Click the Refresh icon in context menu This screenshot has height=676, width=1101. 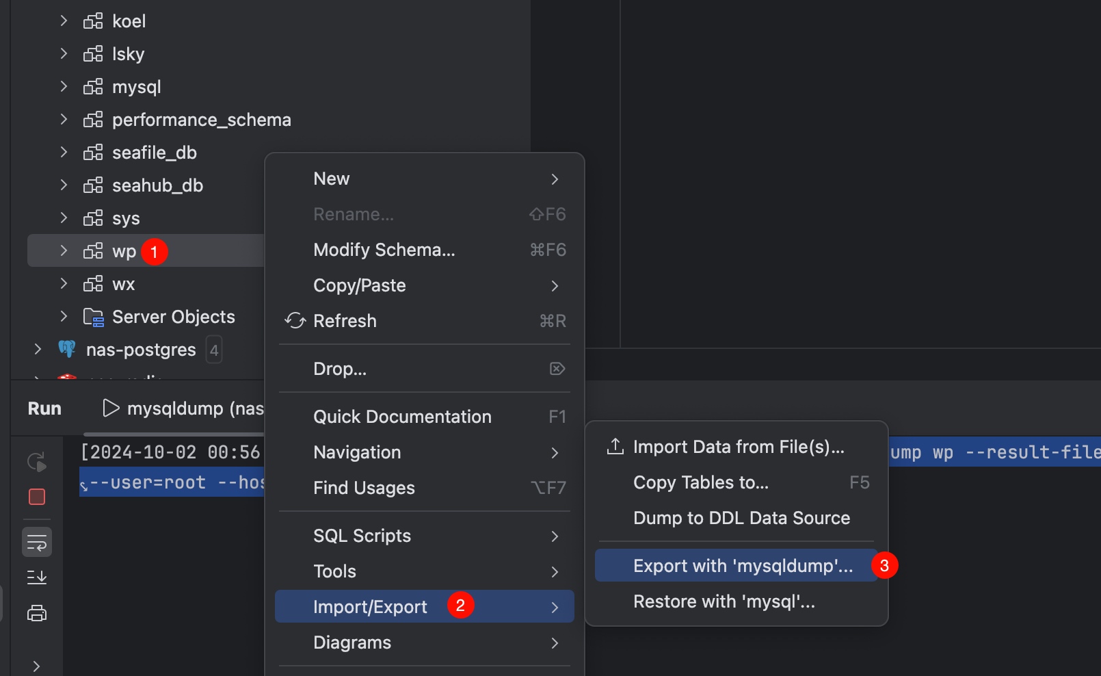(x=295, y=321)
